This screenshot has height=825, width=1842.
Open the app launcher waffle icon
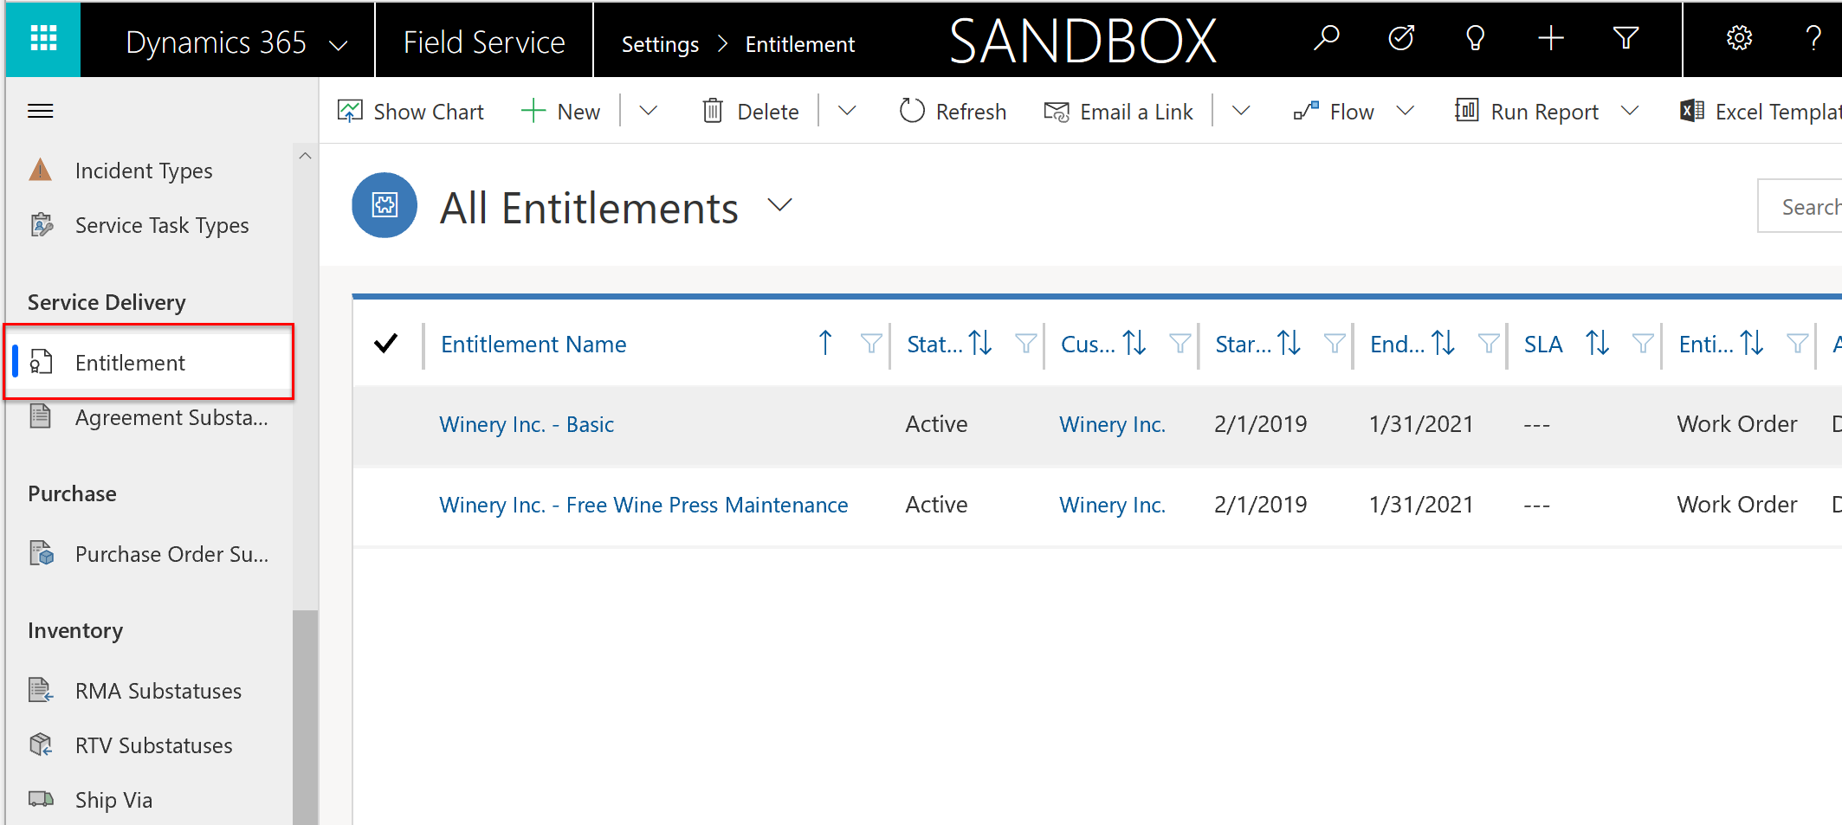tap(43, 39)
